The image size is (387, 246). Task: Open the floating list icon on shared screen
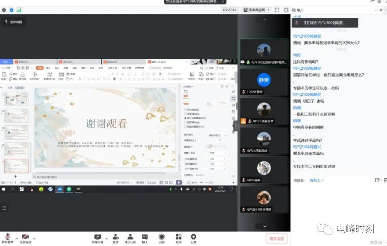click(x=4, y=208)
